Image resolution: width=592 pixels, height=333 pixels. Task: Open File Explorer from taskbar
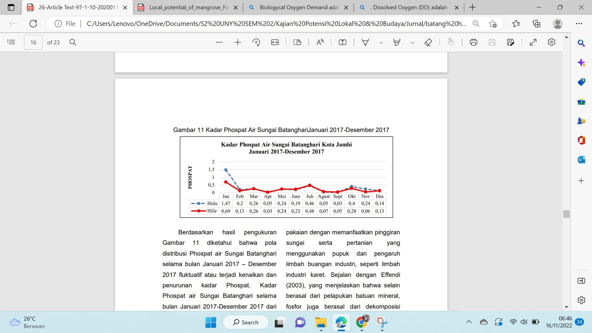pos(321,323)
